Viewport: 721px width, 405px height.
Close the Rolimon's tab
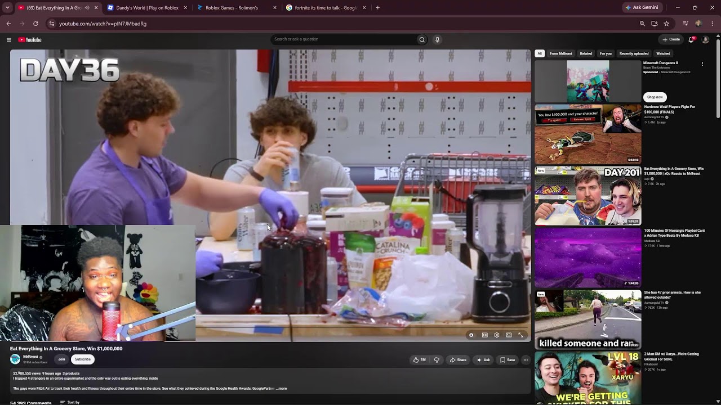pos(275,8)
